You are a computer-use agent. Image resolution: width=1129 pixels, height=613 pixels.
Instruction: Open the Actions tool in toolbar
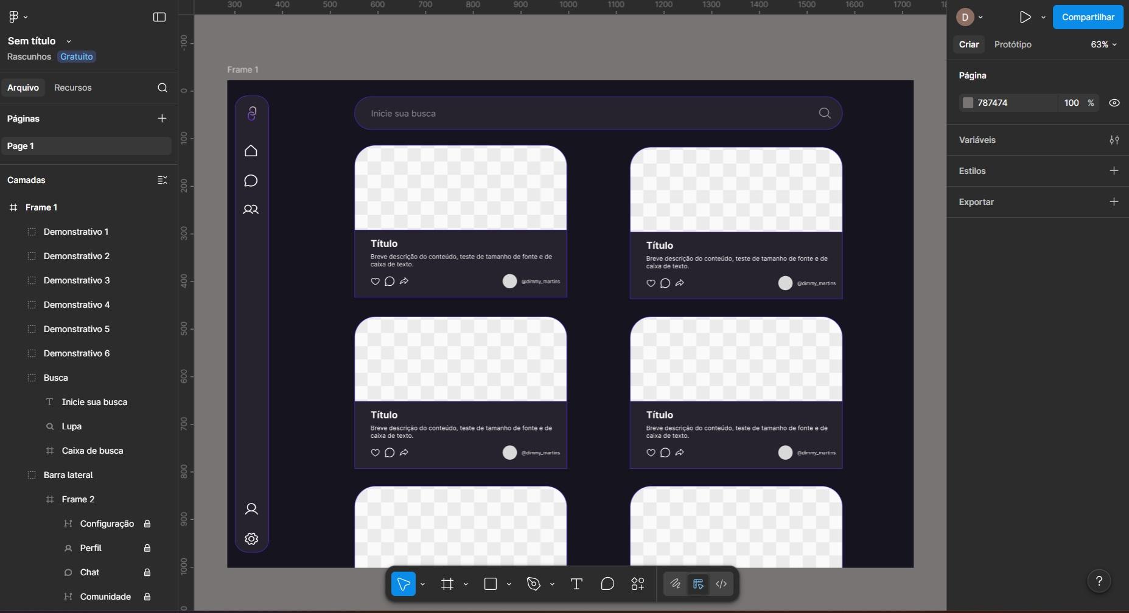[638, 584]
